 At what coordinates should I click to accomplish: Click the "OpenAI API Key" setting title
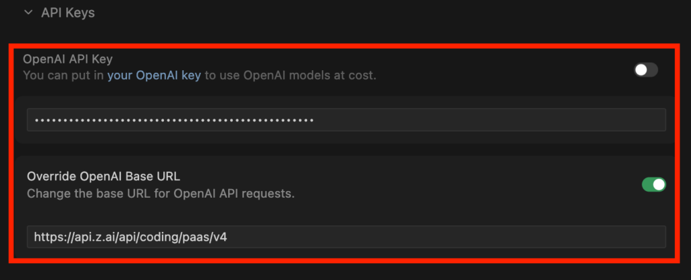[67, 59]
